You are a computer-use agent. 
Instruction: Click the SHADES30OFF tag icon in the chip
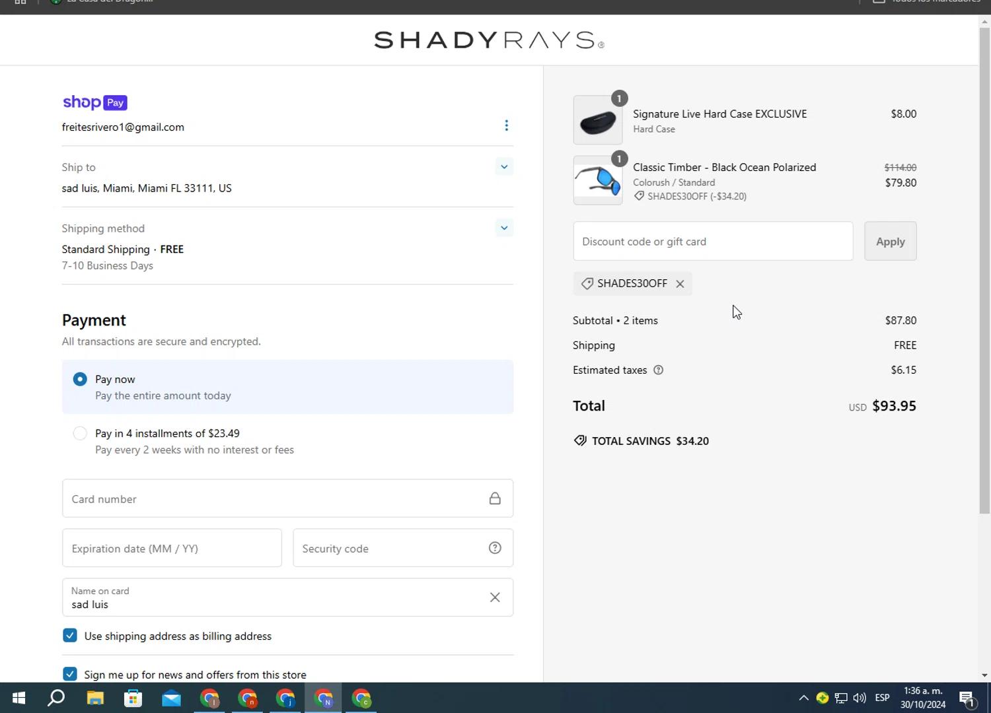coord(587,284)
